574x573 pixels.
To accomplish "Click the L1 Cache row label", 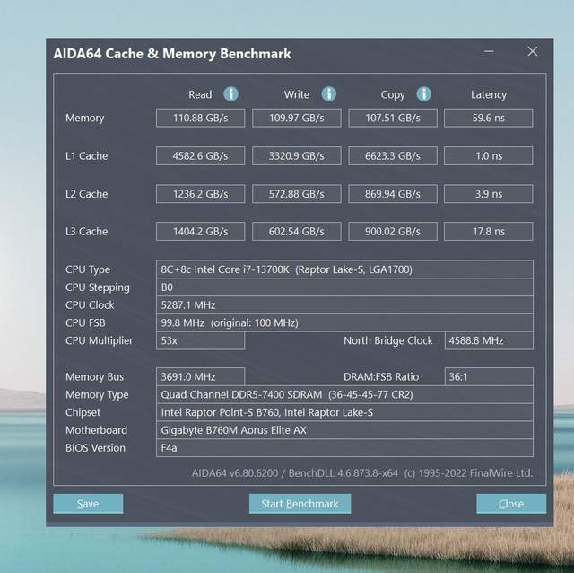I will (86, 156).
